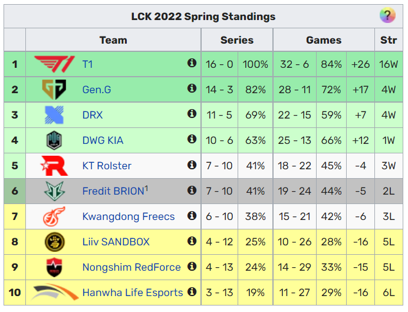Visit the Hanwha Life Esports link
Image resolution: width=408 pixels, height=312 pixels.
133,293
